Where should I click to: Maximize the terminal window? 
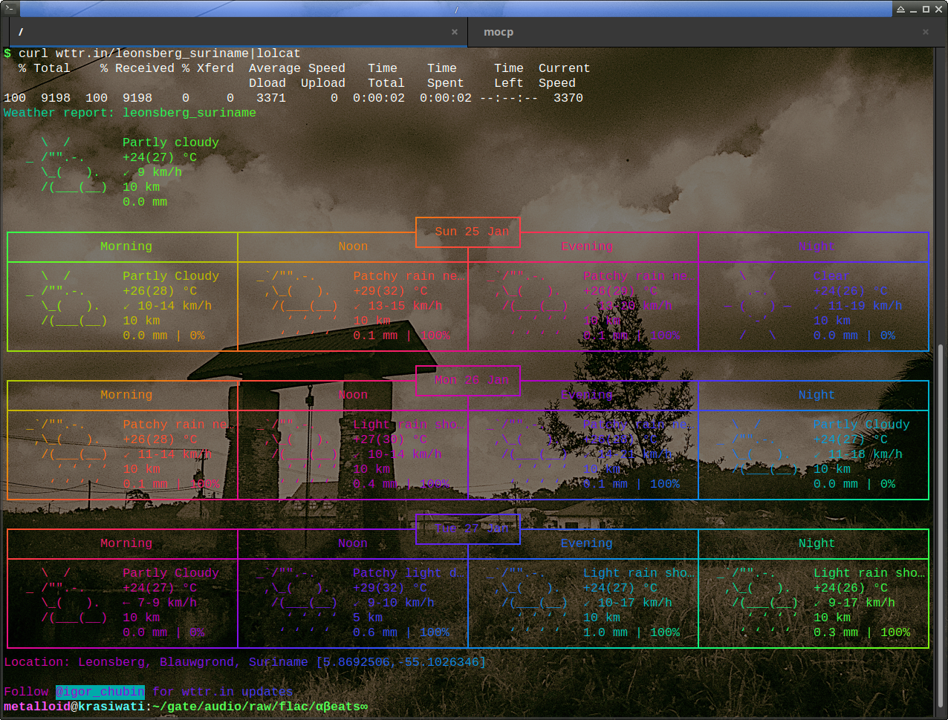(x=926, y=9)
